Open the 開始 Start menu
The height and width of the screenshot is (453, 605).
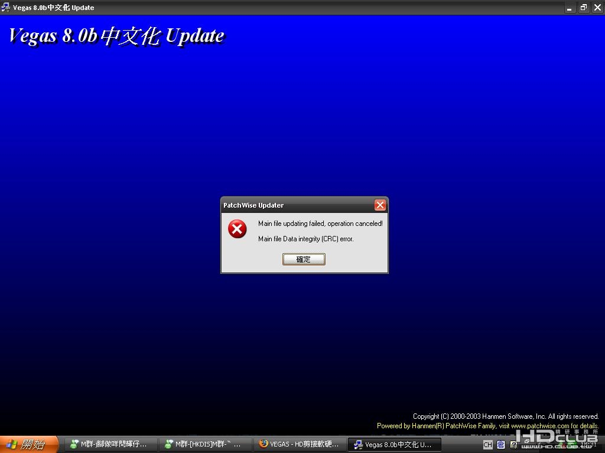(28, 444)
